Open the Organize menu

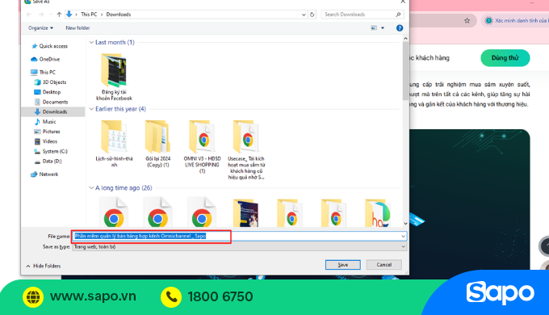coord(40,27)
